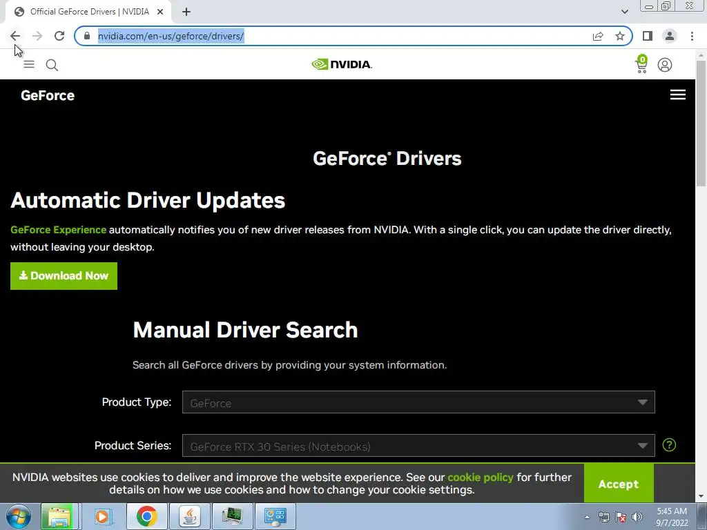Show hidden system tray icons
Image resolution: width=707 pixels, height=530 pixels.
587,517
